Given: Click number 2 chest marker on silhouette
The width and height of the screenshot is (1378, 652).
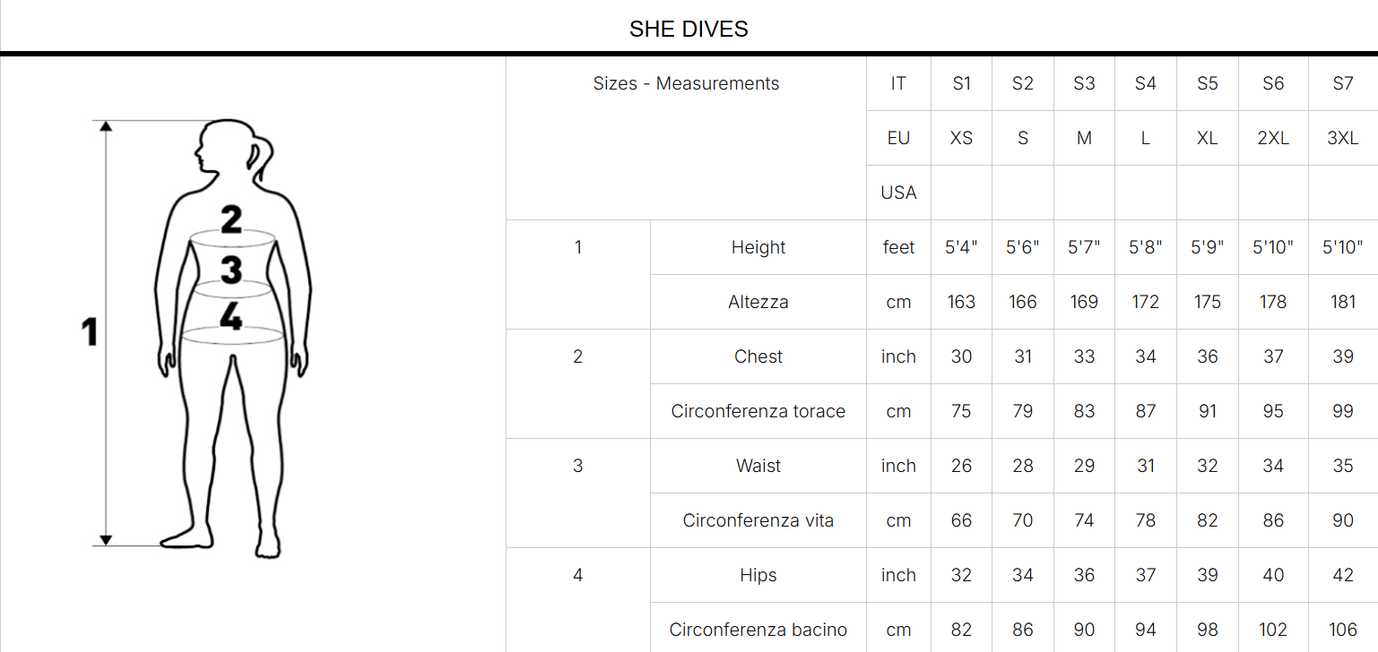Looking at the screenshot, I should tap(231, 219).
